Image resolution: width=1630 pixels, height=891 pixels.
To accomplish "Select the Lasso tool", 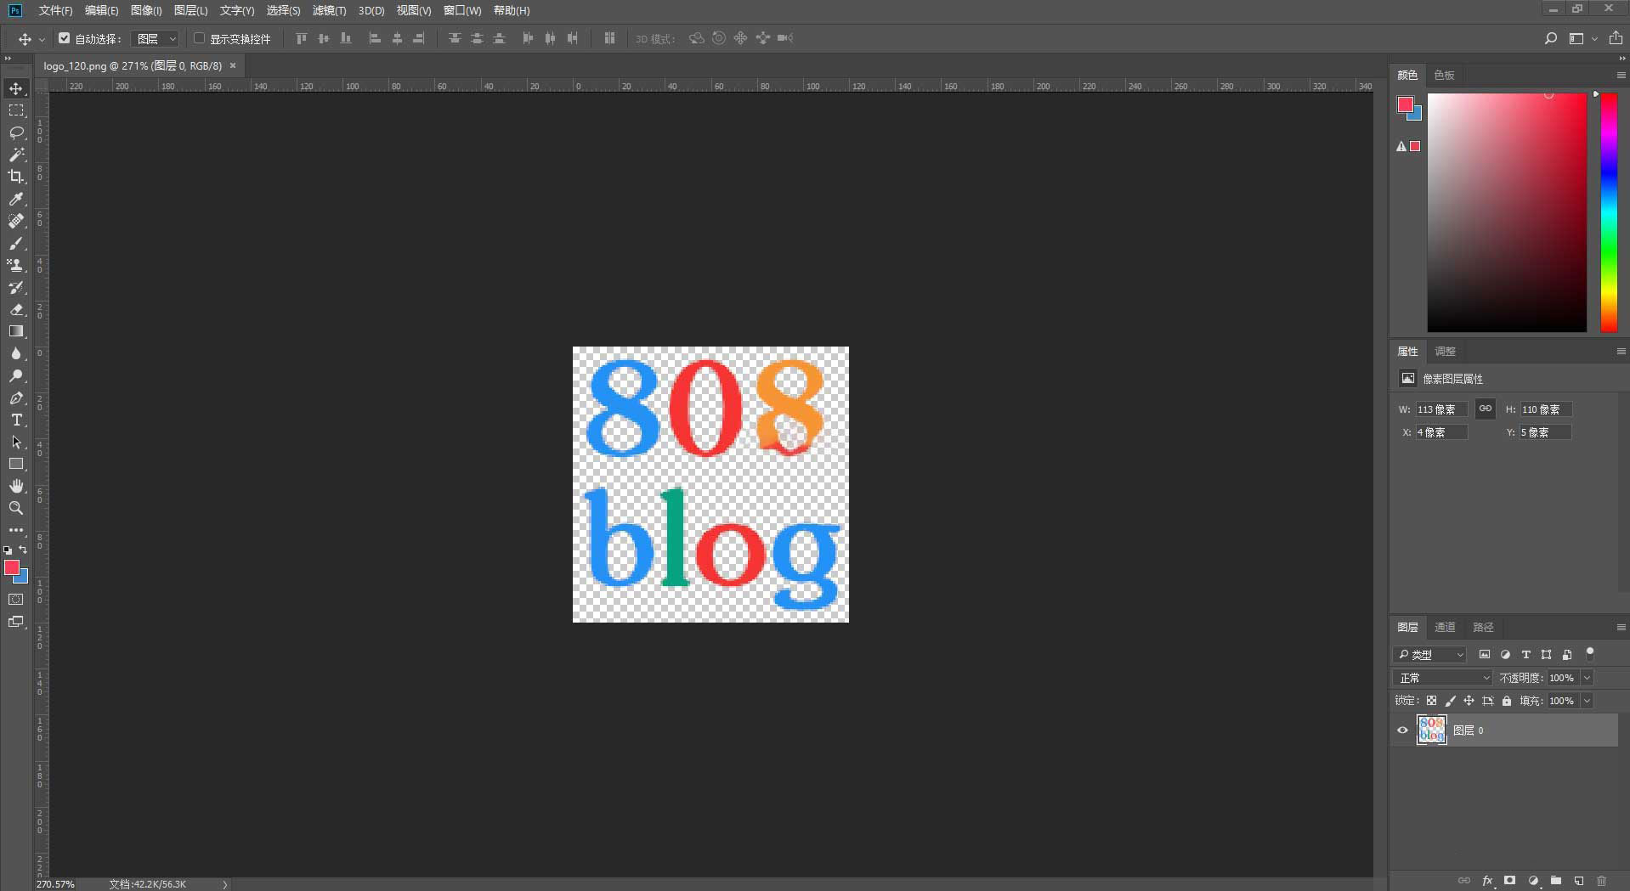I will [16, 133].
